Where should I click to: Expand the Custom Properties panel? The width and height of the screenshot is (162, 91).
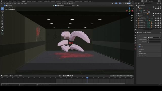coord(143,56)
